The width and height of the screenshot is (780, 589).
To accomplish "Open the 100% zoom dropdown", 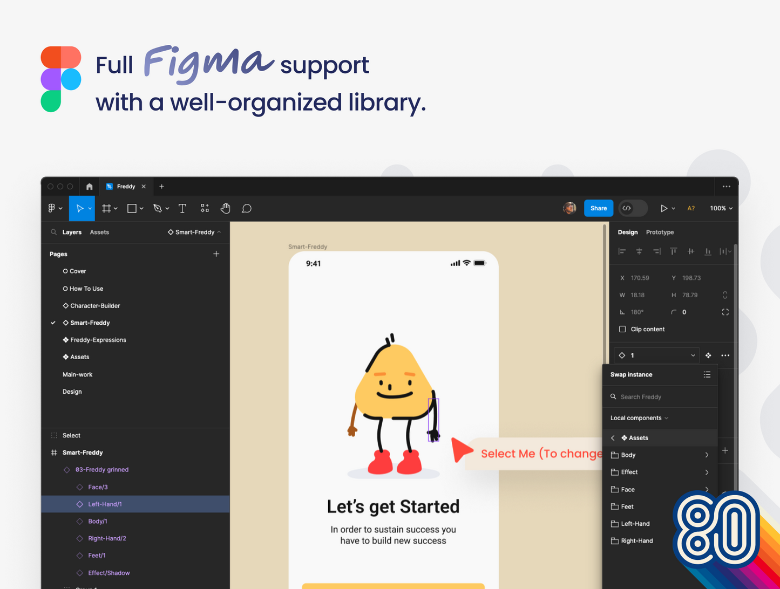I will coord(721,208).
